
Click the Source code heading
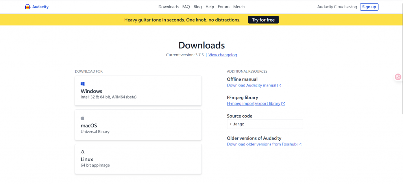pyautogui.click(x=240, y=116)
